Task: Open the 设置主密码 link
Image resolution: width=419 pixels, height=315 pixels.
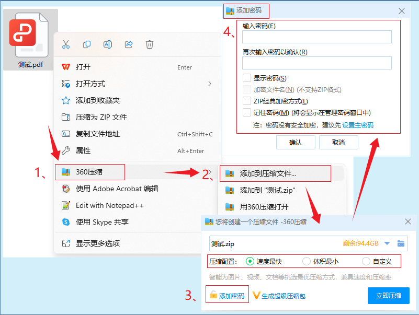Action: pos(358,125)
